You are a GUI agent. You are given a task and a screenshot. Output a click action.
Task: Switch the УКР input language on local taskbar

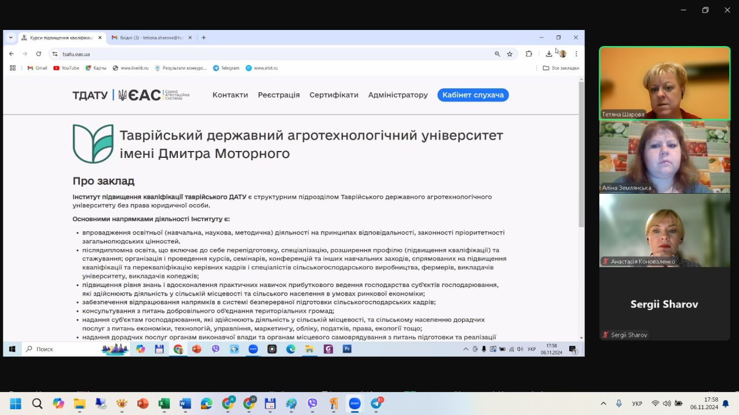pos(637,403)
